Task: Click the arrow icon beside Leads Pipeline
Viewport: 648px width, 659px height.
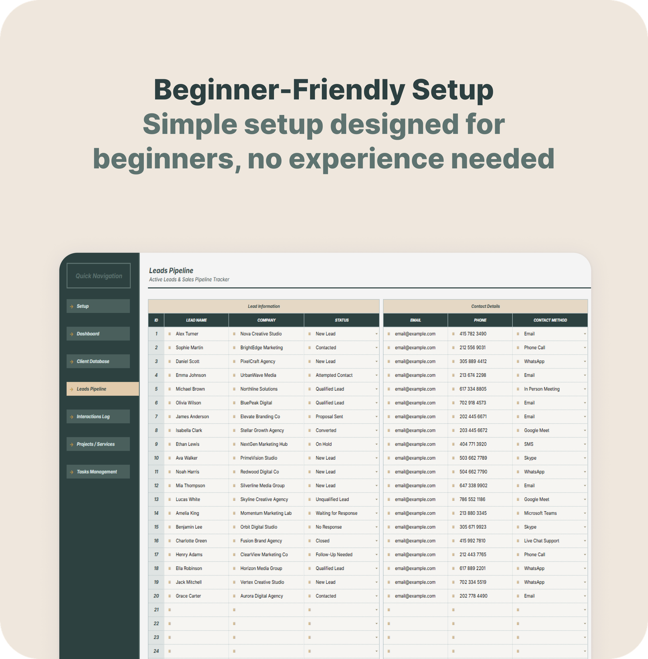Action: pos(72,389)
